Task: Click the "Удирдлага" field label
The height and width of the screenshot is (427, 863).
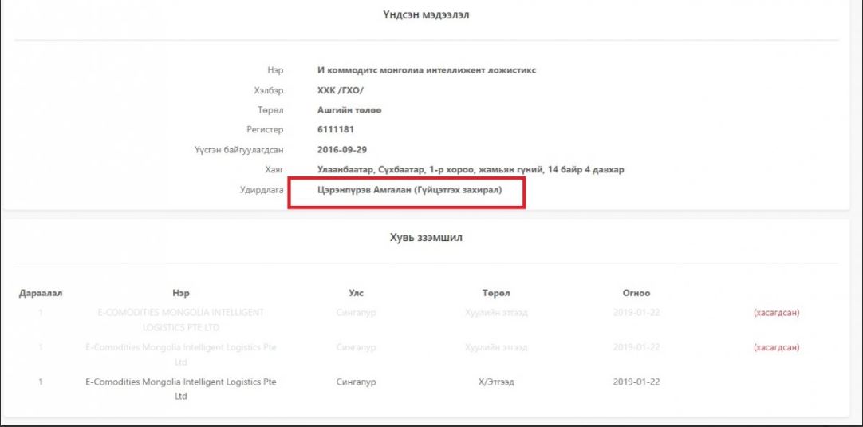Action: pyautogui.click(x=266, y=189)
